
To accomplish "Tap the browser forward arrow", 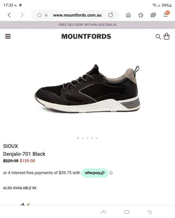I will point(22,15).
